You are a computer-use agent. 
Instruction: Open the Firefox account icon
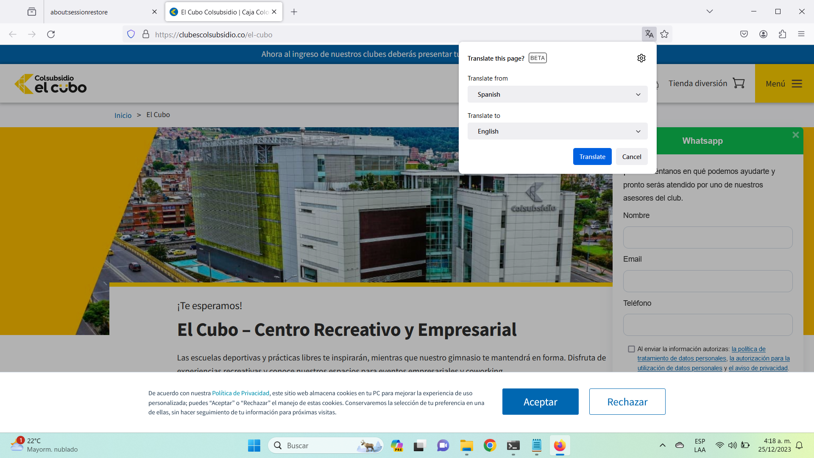click(763, 34)
